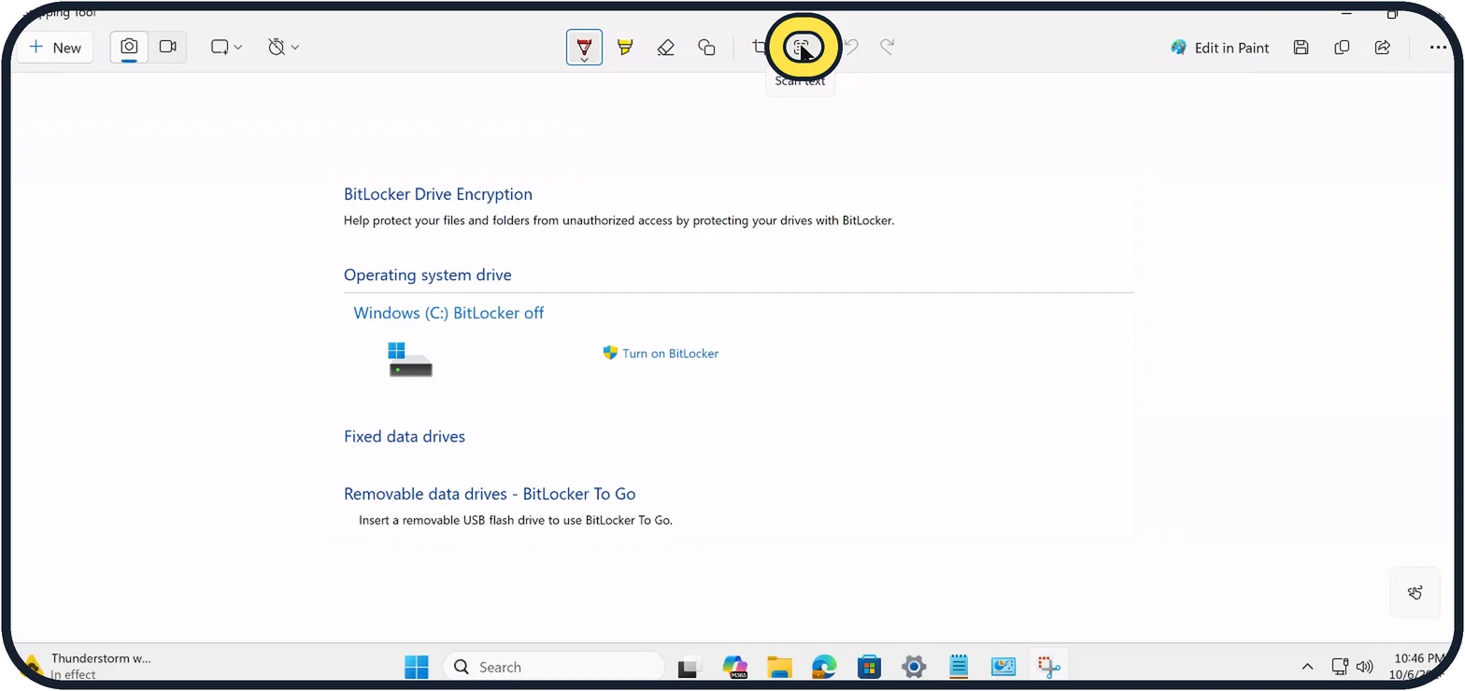This screenshot has width=1465, height=691.
Task: Open volume control in system tray
Action: 1364,667
